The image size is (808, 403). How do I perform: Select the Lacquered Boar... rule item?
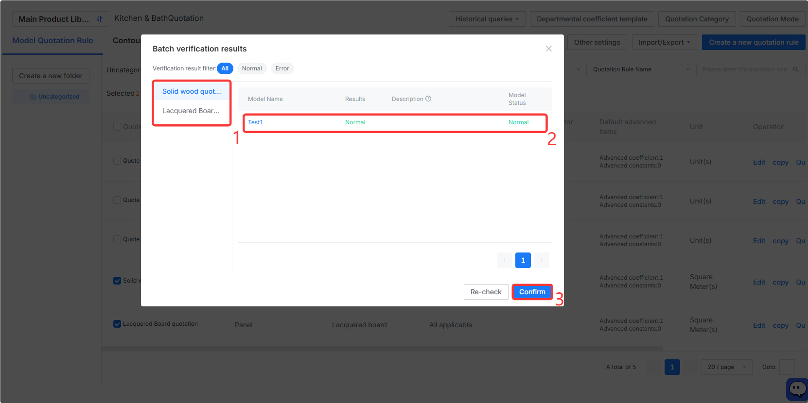pyautogui.click(x=192, y=111)
